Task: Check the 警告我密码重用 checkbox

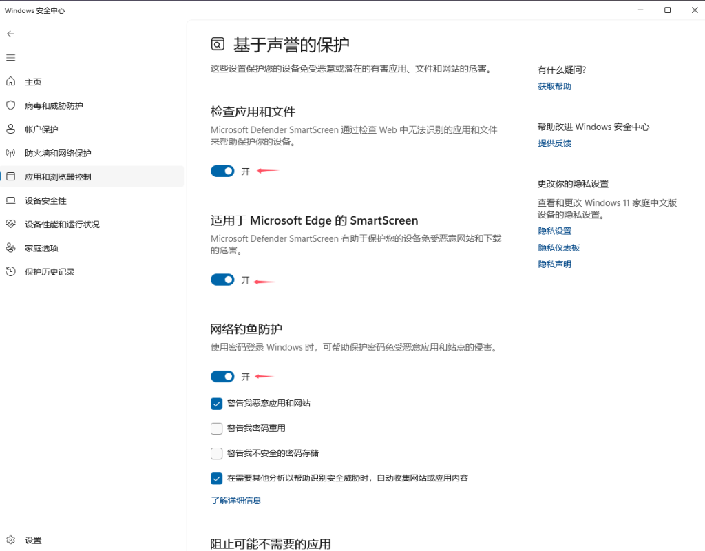Action: coord(216,428)
